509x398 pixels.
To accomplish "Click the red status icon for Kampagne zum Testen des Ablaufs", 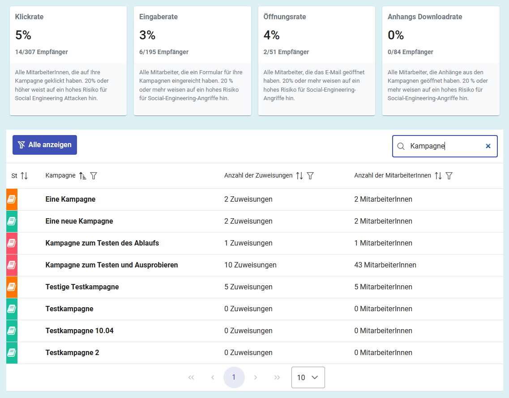I will point(12,243).
